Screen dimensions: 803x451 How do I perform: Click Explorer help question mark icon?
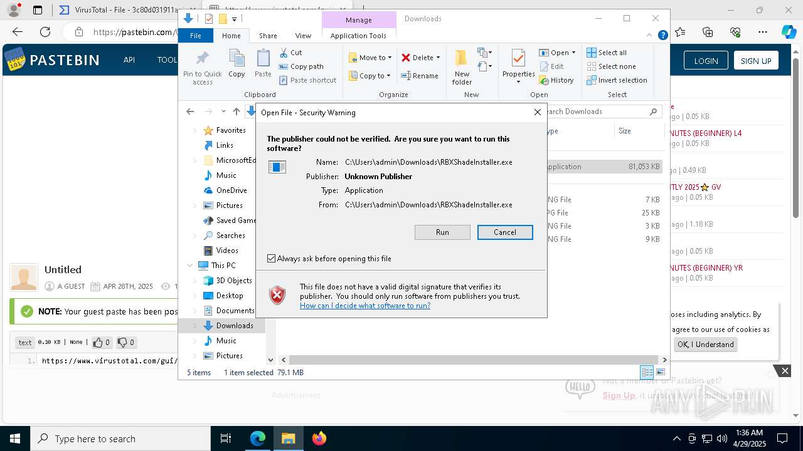click(662, 36)
